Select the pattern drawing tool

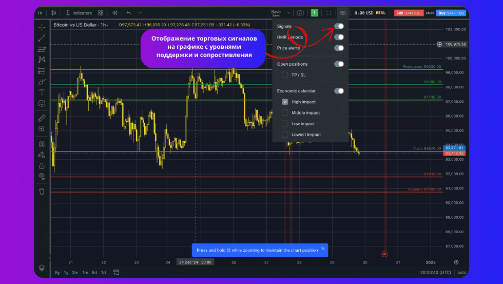tap(42, 60)
